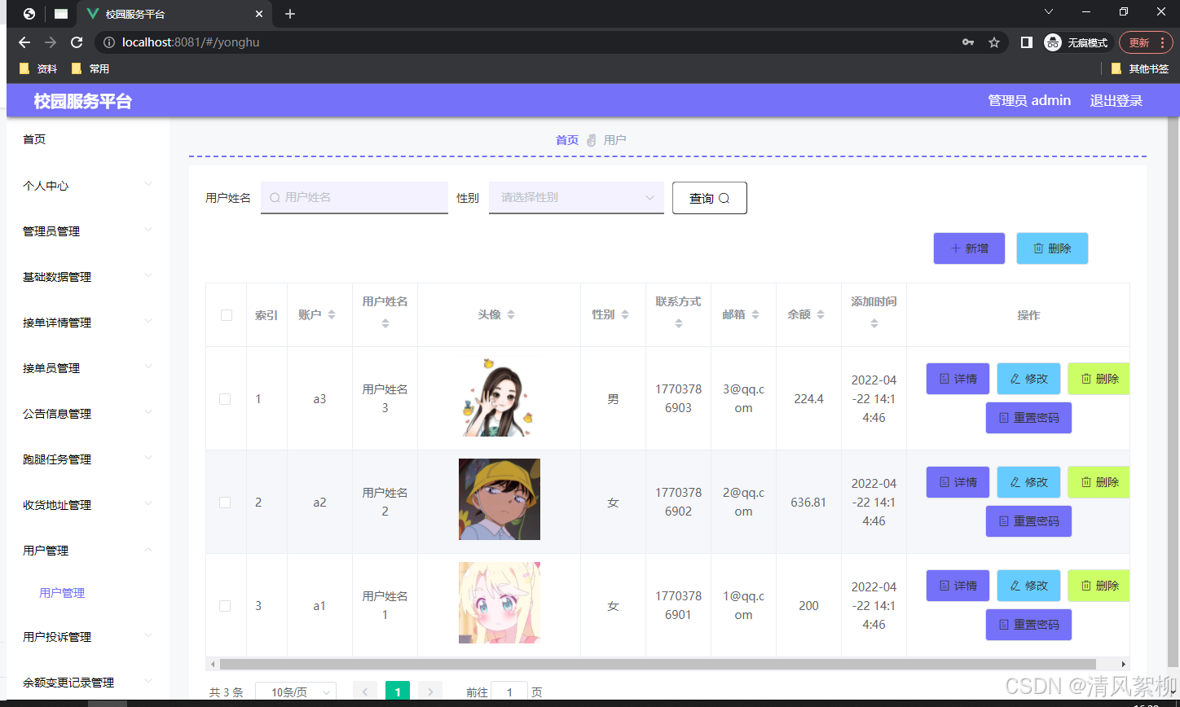Click the browser 更新 update button

point(1146,42)
